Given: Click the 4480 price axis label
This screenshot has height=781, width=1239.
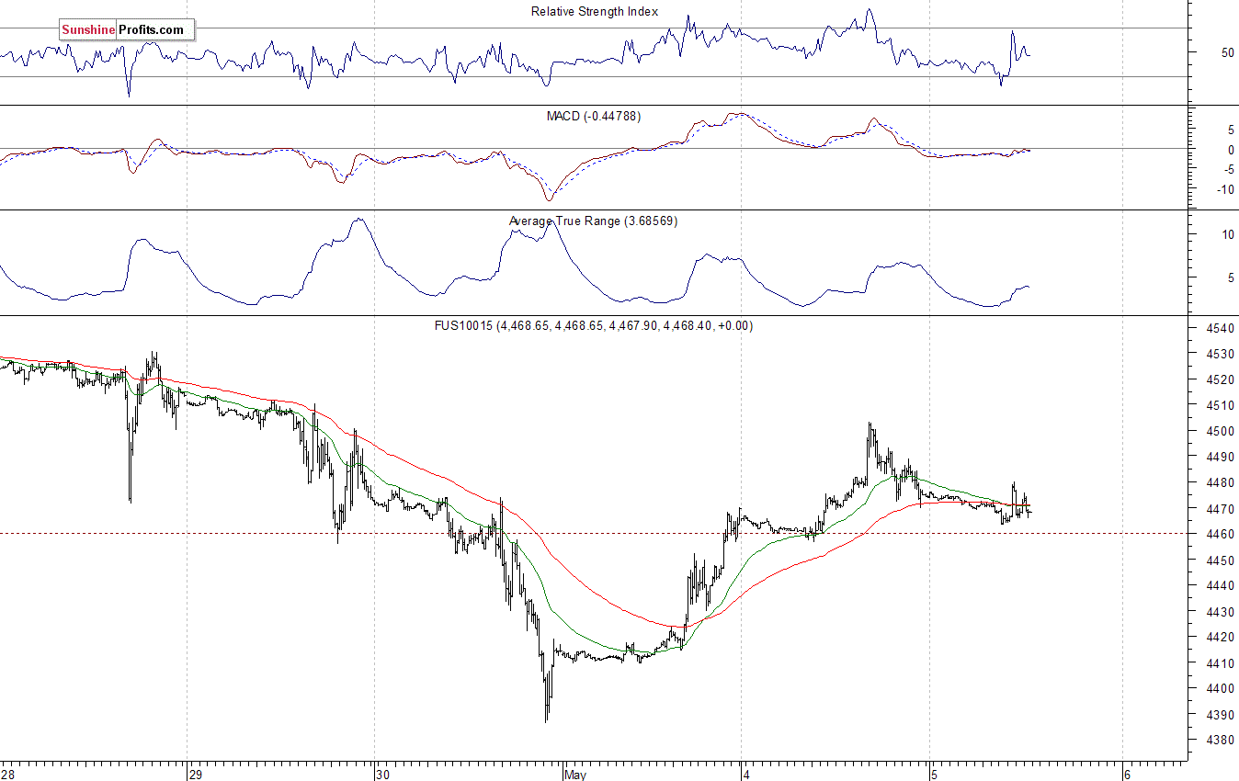Looking at the screenshot, I should [x=1222, y=482].
